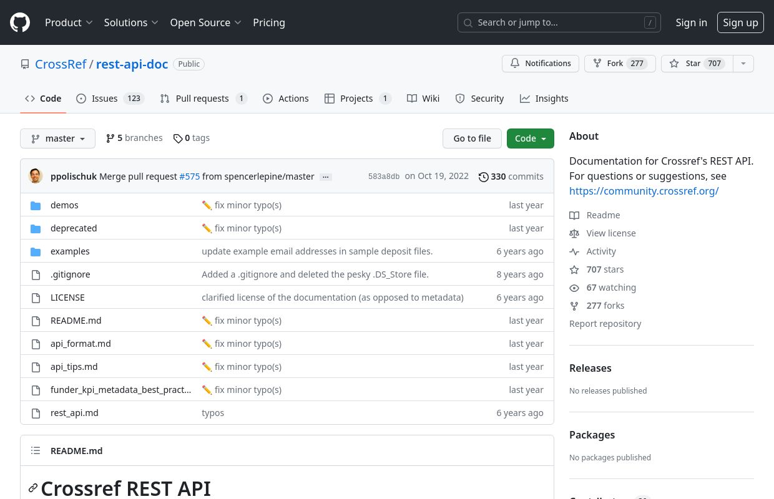Click the 'typos' commit message
The image size is (774, 499).
(213, 413)
